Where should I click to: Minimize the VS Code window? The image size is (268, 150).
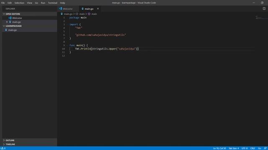click(x=253, y=3)
